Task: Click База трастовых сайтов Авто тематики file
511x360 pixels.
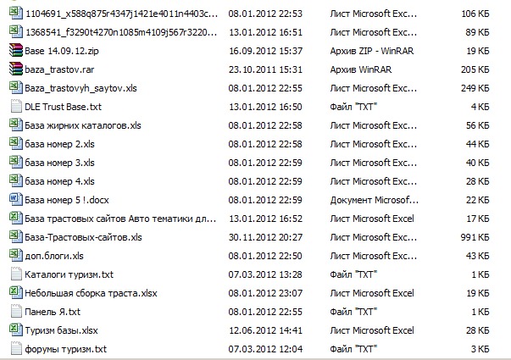Action: coord(120,219)
